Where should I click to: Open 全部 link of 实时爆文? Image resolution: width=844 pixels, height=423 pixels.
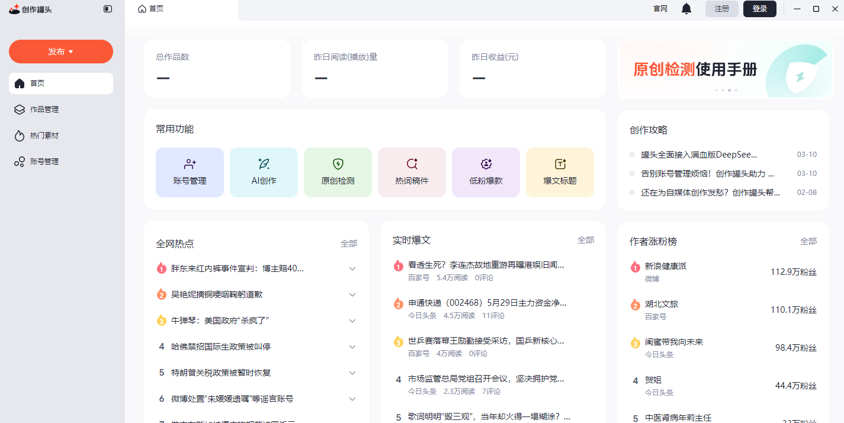(x=586, y=239)
